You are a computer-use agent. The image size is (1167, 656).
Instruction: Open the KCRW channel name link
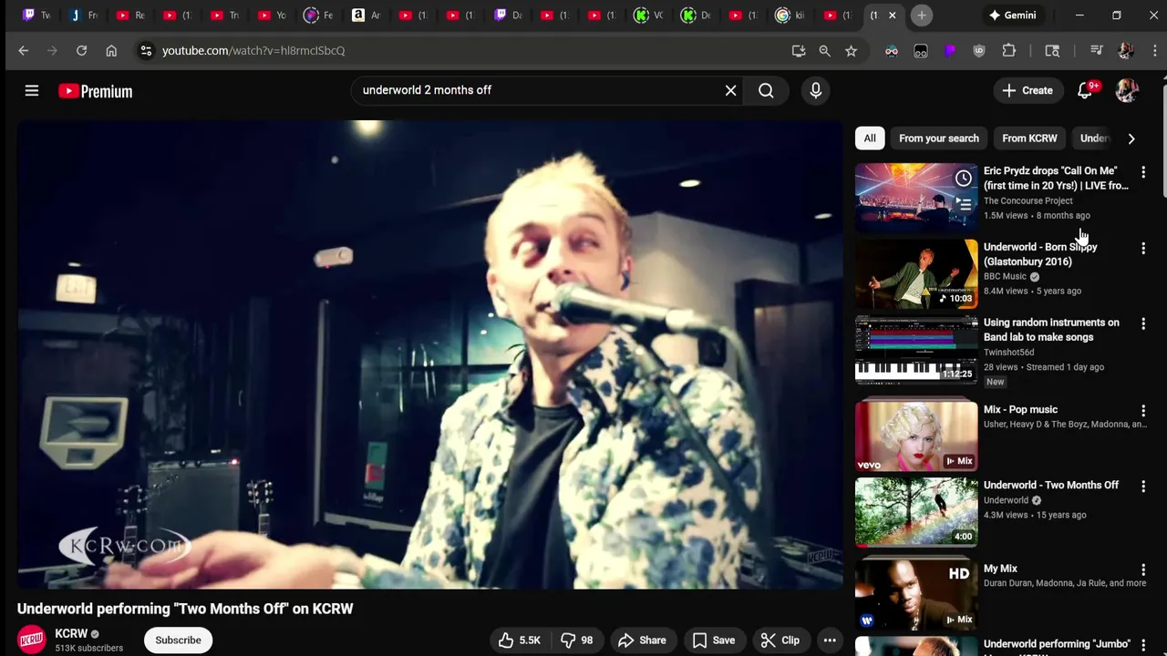coord(71,634)
